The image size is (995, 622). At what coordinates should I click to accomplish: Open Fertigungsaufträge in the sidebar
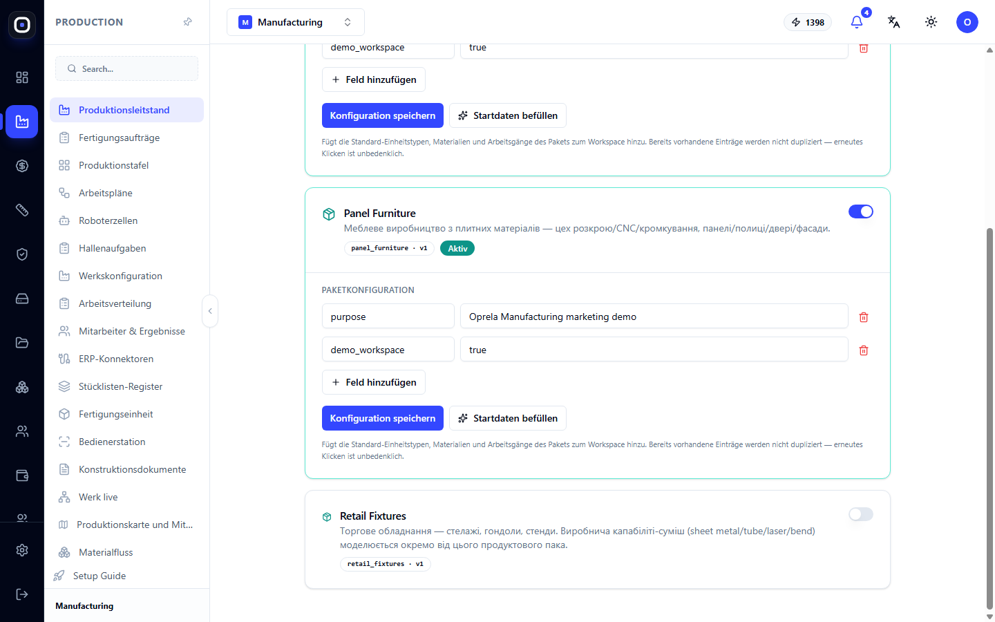(126, 138)
